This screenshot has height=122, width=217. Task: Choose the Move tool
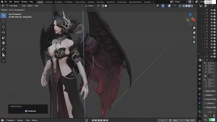point(4,27)
